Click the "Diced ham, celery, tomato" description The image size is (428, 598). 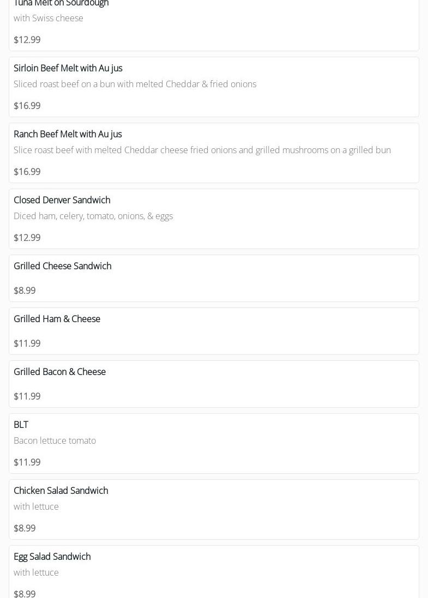[x=93, y=216]
